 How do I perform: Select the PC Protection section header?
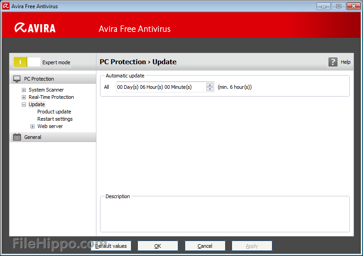click(53, 79)
